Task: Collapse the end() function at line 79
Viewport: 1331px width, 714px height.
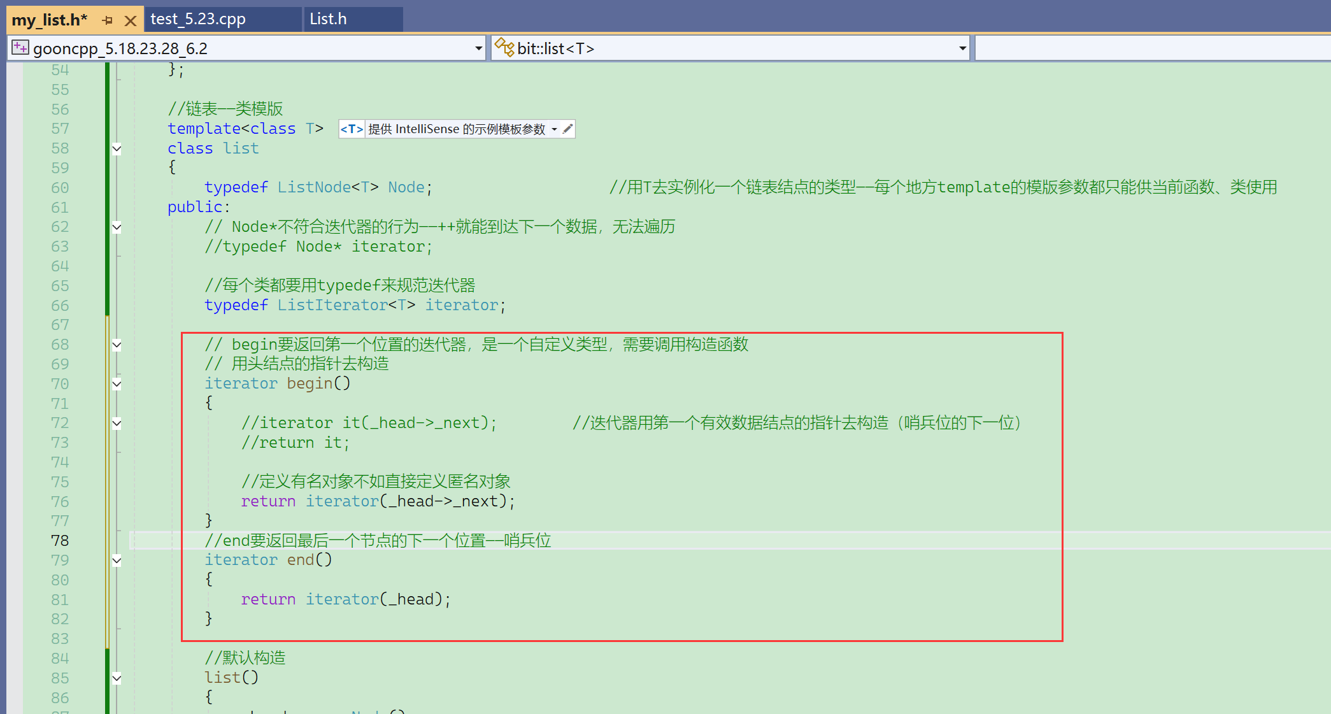Action: pyautogui.click(x=117, y=560)
